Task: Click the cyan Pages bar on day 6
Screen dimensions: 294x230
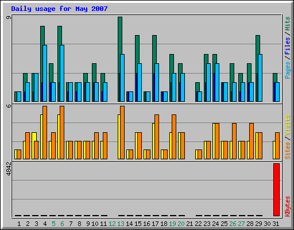Action: (x=62, y=73)
